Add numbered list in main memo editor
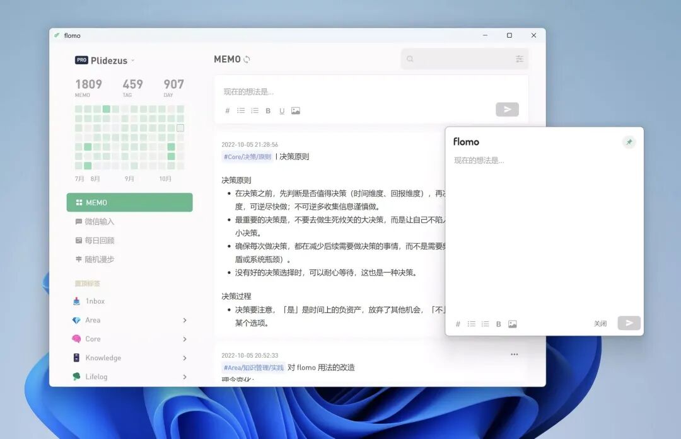 255,111
